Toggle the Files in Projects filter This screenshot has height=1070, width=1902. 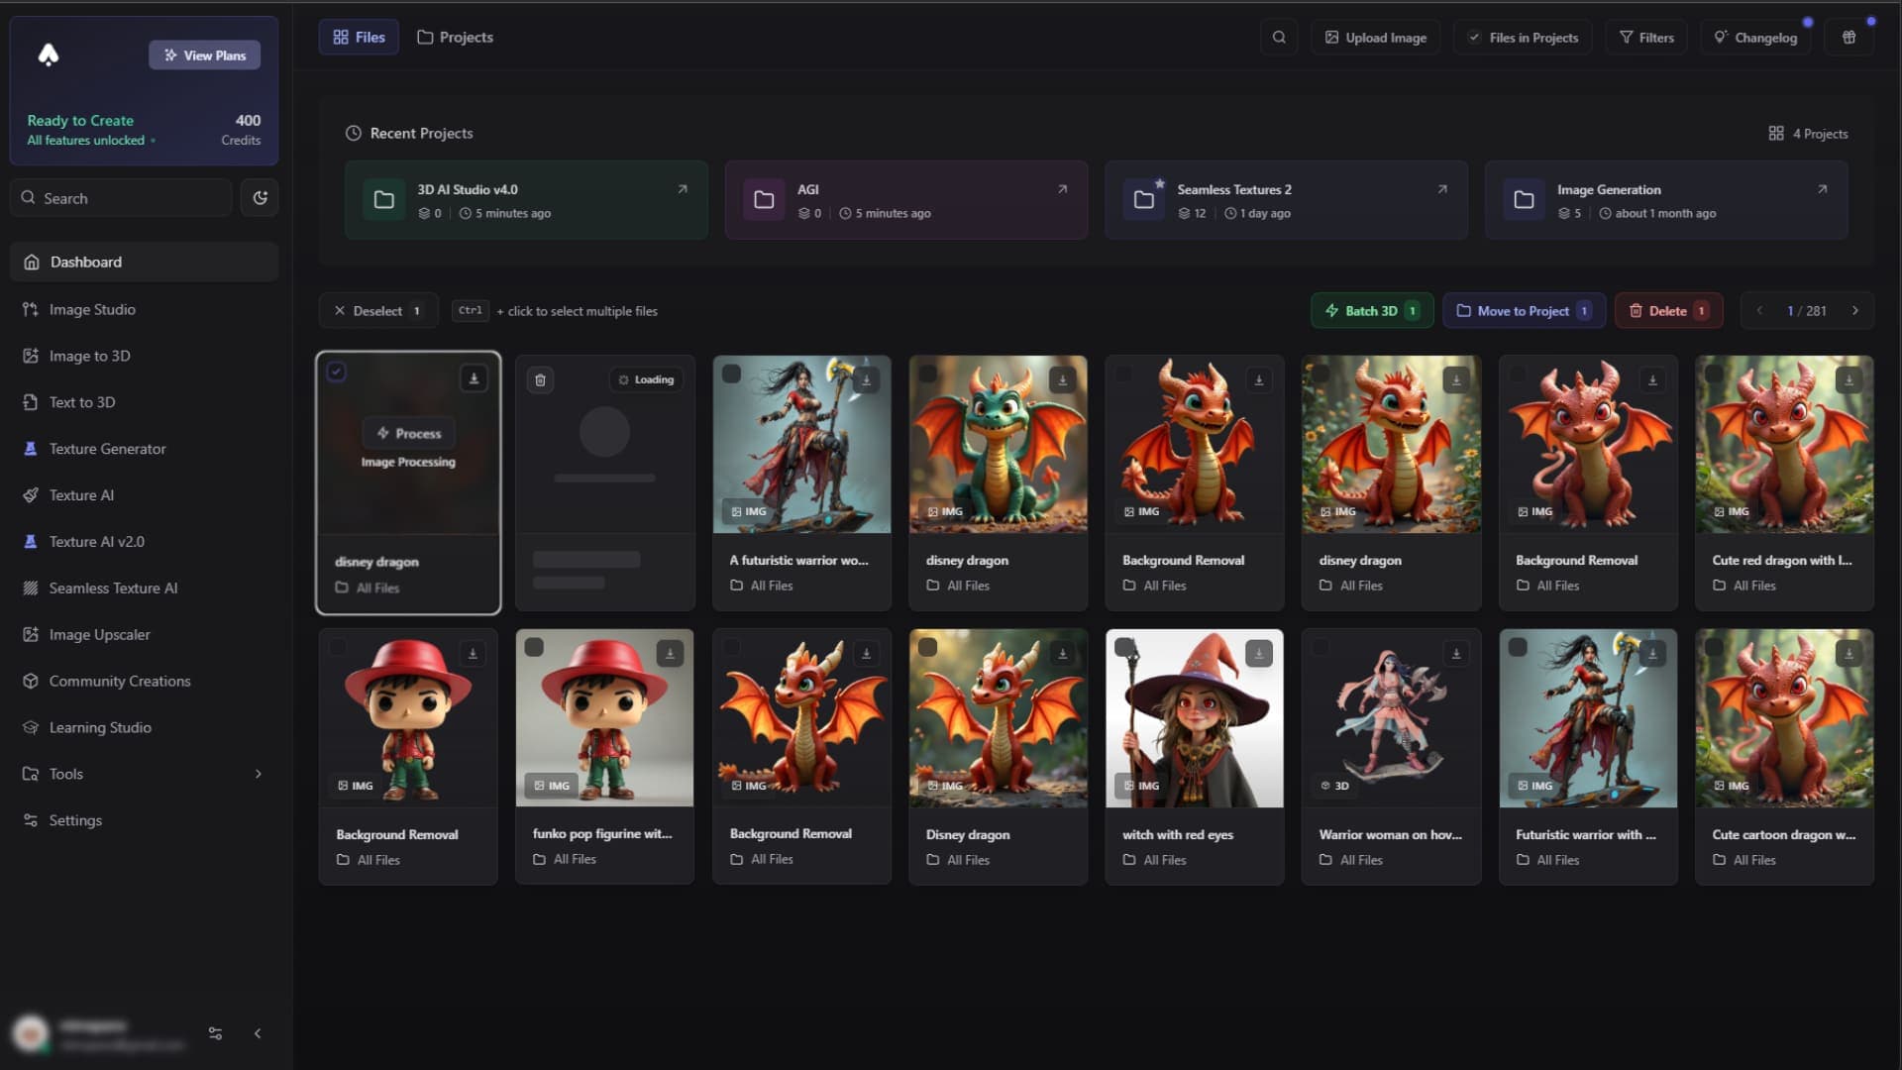coord(1522,36)
